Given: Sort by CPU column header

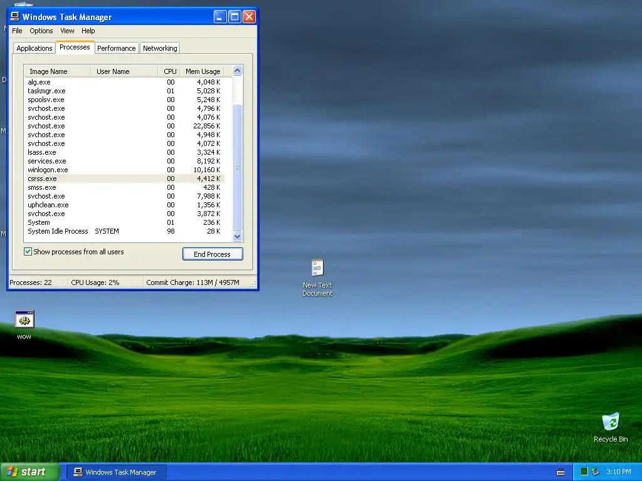Looking at the screenshot, I should point(169,71).
